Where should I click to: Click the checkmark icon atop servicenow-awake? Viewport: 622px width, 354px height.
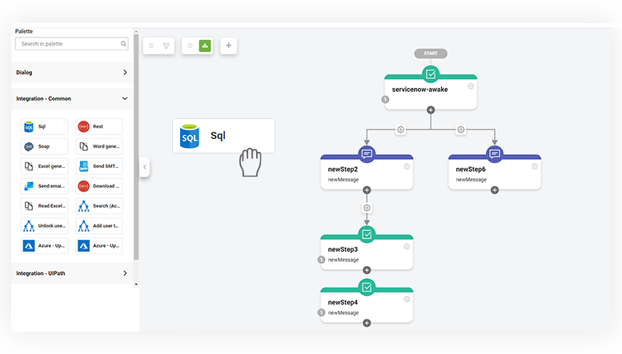pyautogui.click(x=431, y=74)
